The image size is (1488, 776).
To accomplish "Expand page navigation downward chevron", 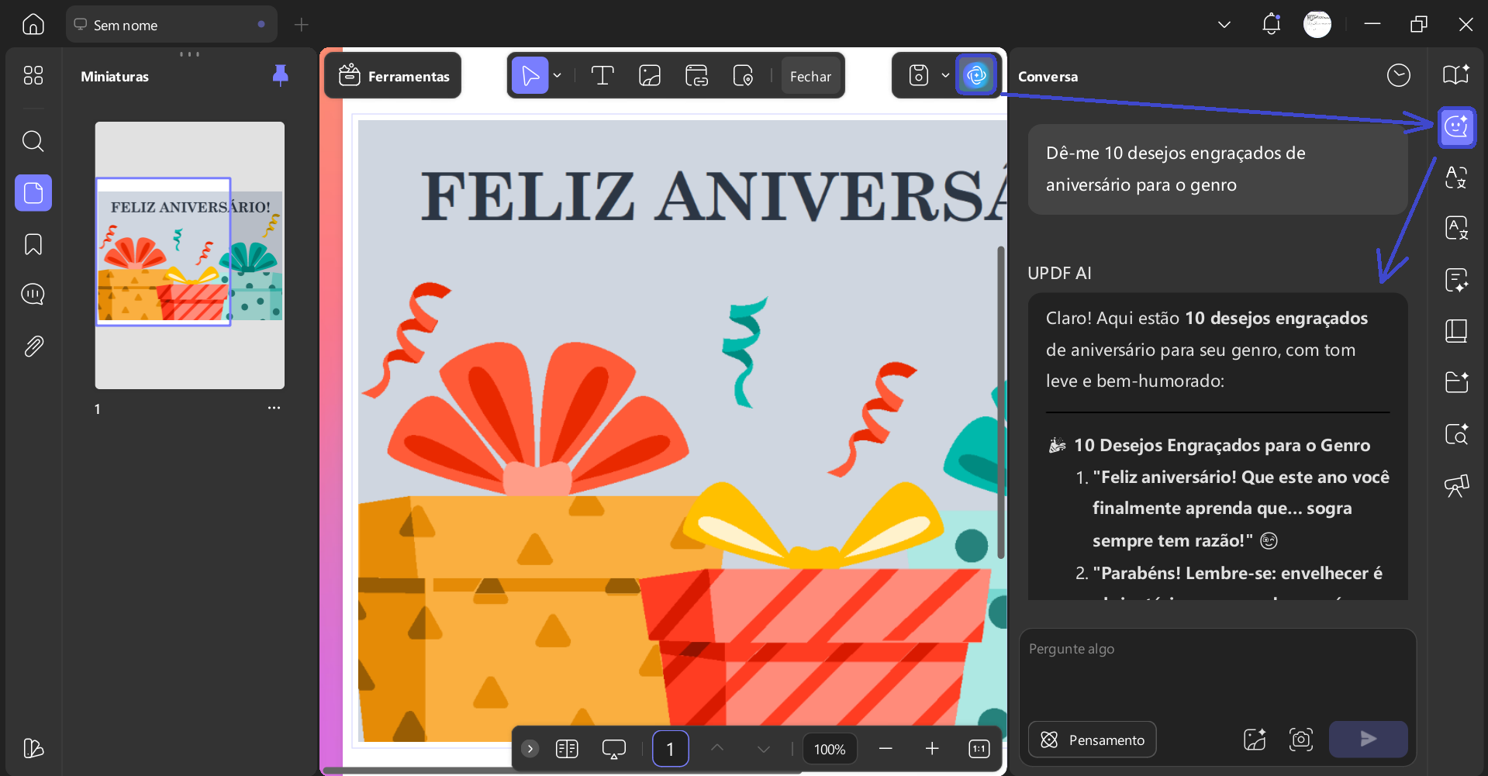I will click(763, 748).
